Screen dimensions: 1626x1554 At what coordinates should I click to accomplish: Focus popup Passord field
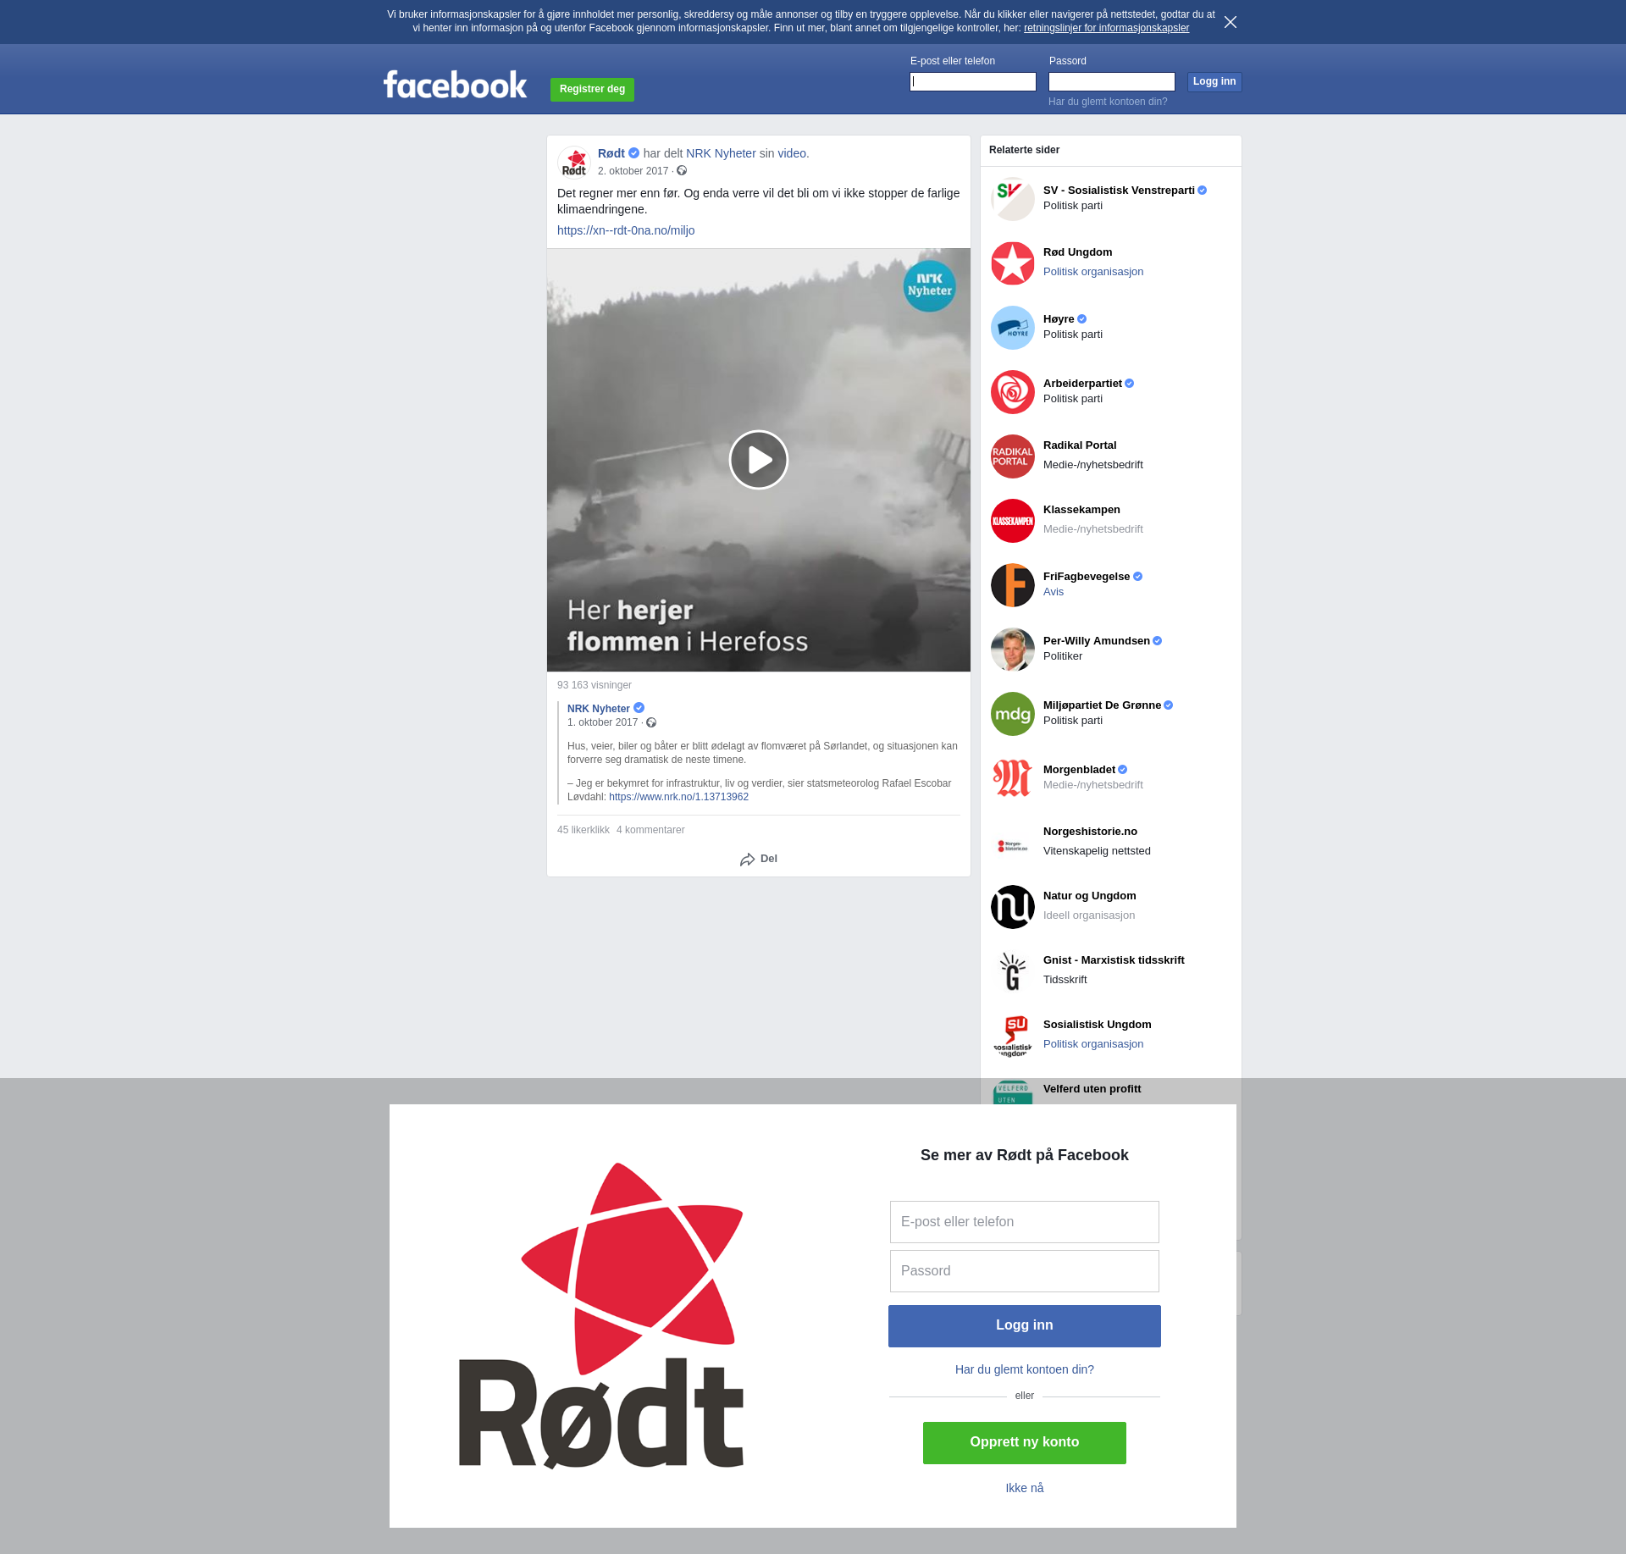(1025, 1271)
